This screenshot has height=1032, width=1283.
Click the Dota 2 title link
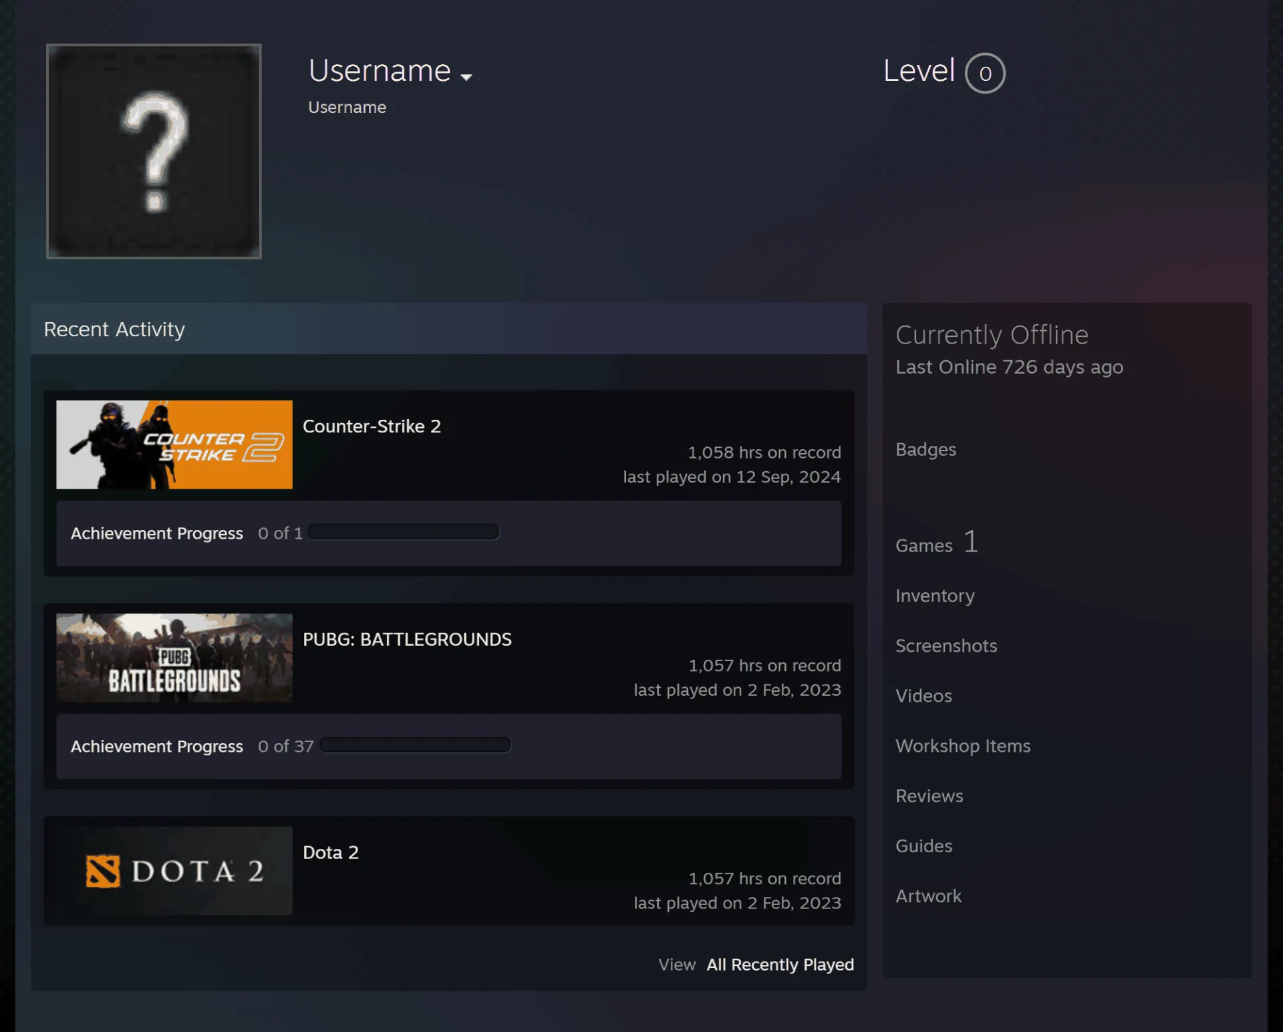click(331, 852)
